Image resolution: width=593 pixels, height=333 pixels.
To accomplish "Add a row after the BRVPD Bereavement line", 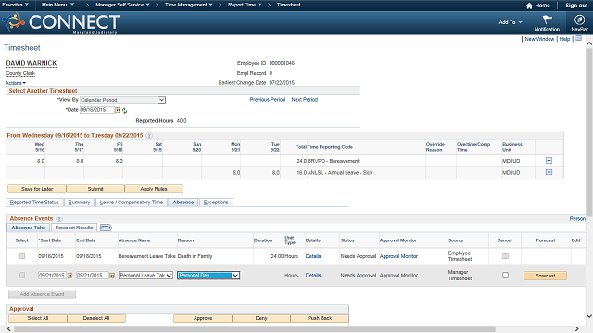I will (x=549, y=161).
